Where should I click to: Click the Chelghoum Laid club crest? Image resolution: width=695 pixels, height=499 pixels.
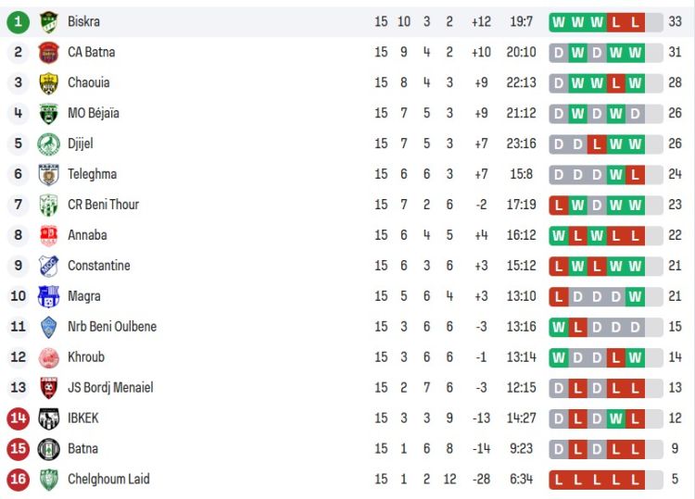point(49,479)
